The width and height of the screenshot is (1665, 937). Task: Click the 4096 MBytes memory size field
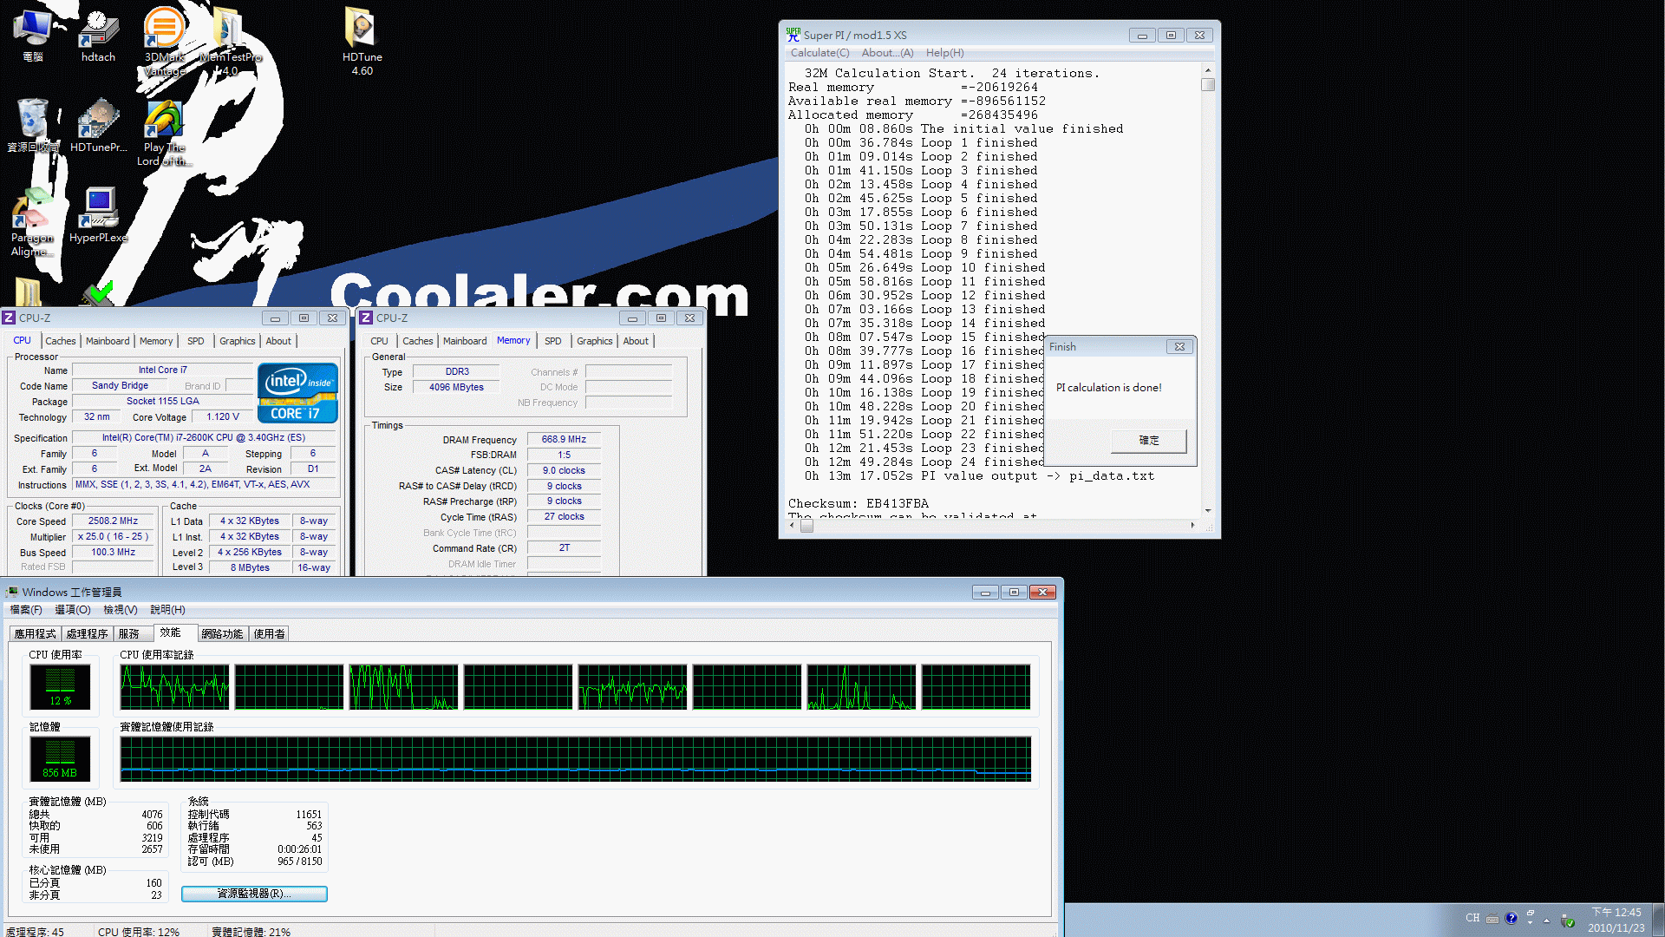point(456,388)
